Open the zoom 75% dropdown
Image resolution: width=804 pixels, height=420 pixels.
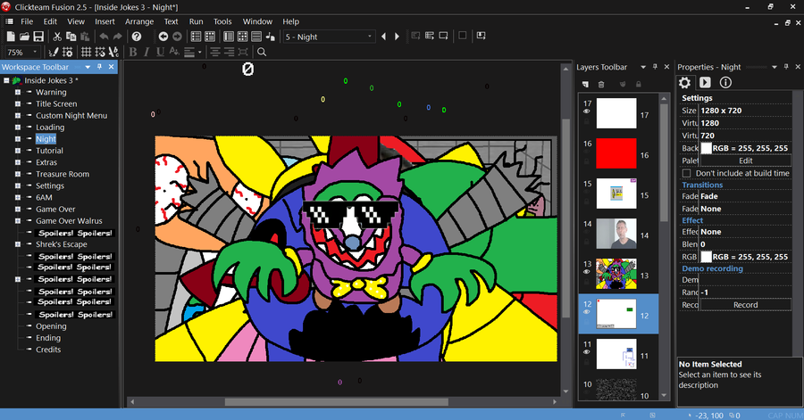[x=35, y=52]
